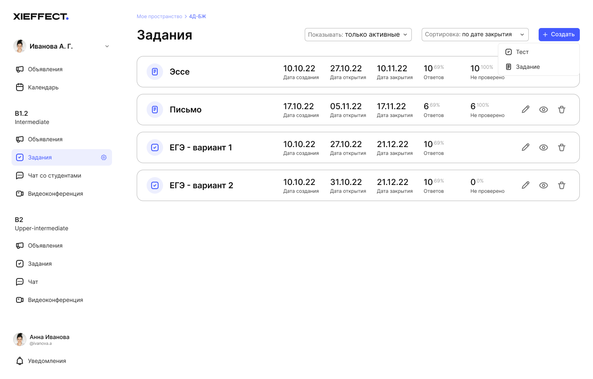Click Письмо opening date 05.11.22
Viewport: 593px width, 379px height.
pos(346,106)
